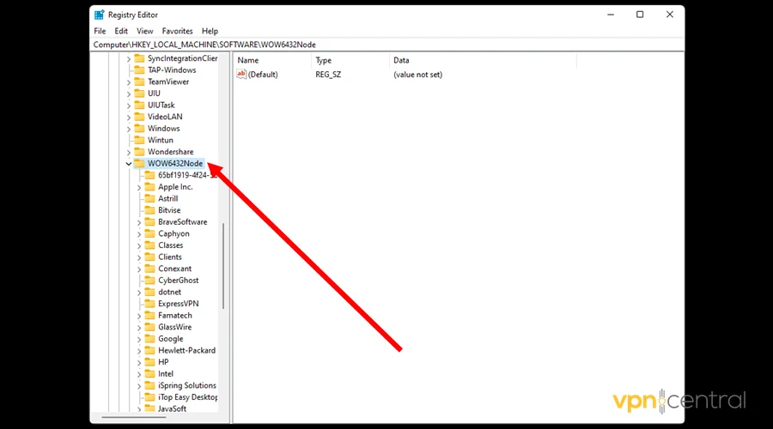Expand the Intel key

tap(139, 374)
